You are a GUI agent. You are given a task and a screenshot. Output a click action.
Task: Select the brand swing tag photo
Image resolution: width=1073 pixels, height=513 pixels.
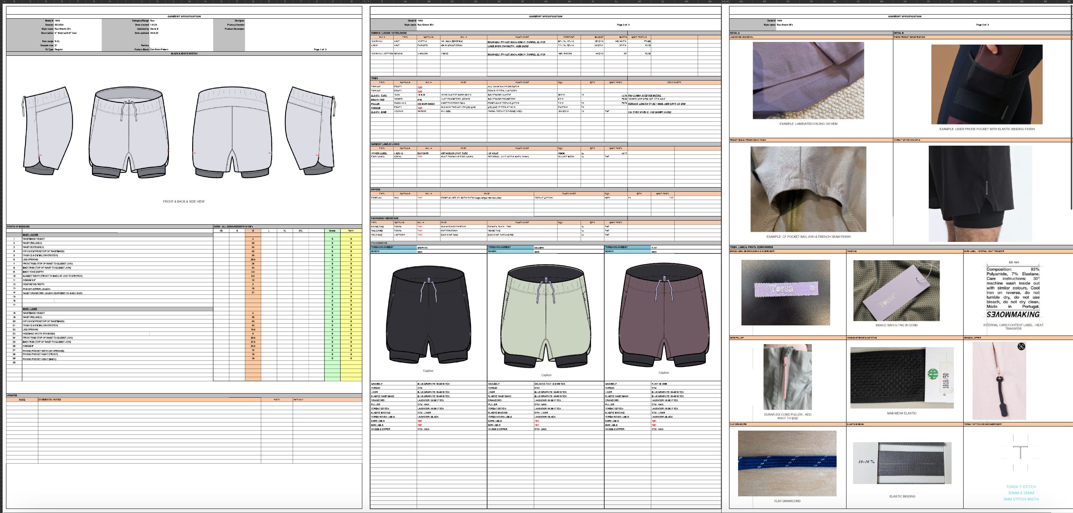coord(896,290)
